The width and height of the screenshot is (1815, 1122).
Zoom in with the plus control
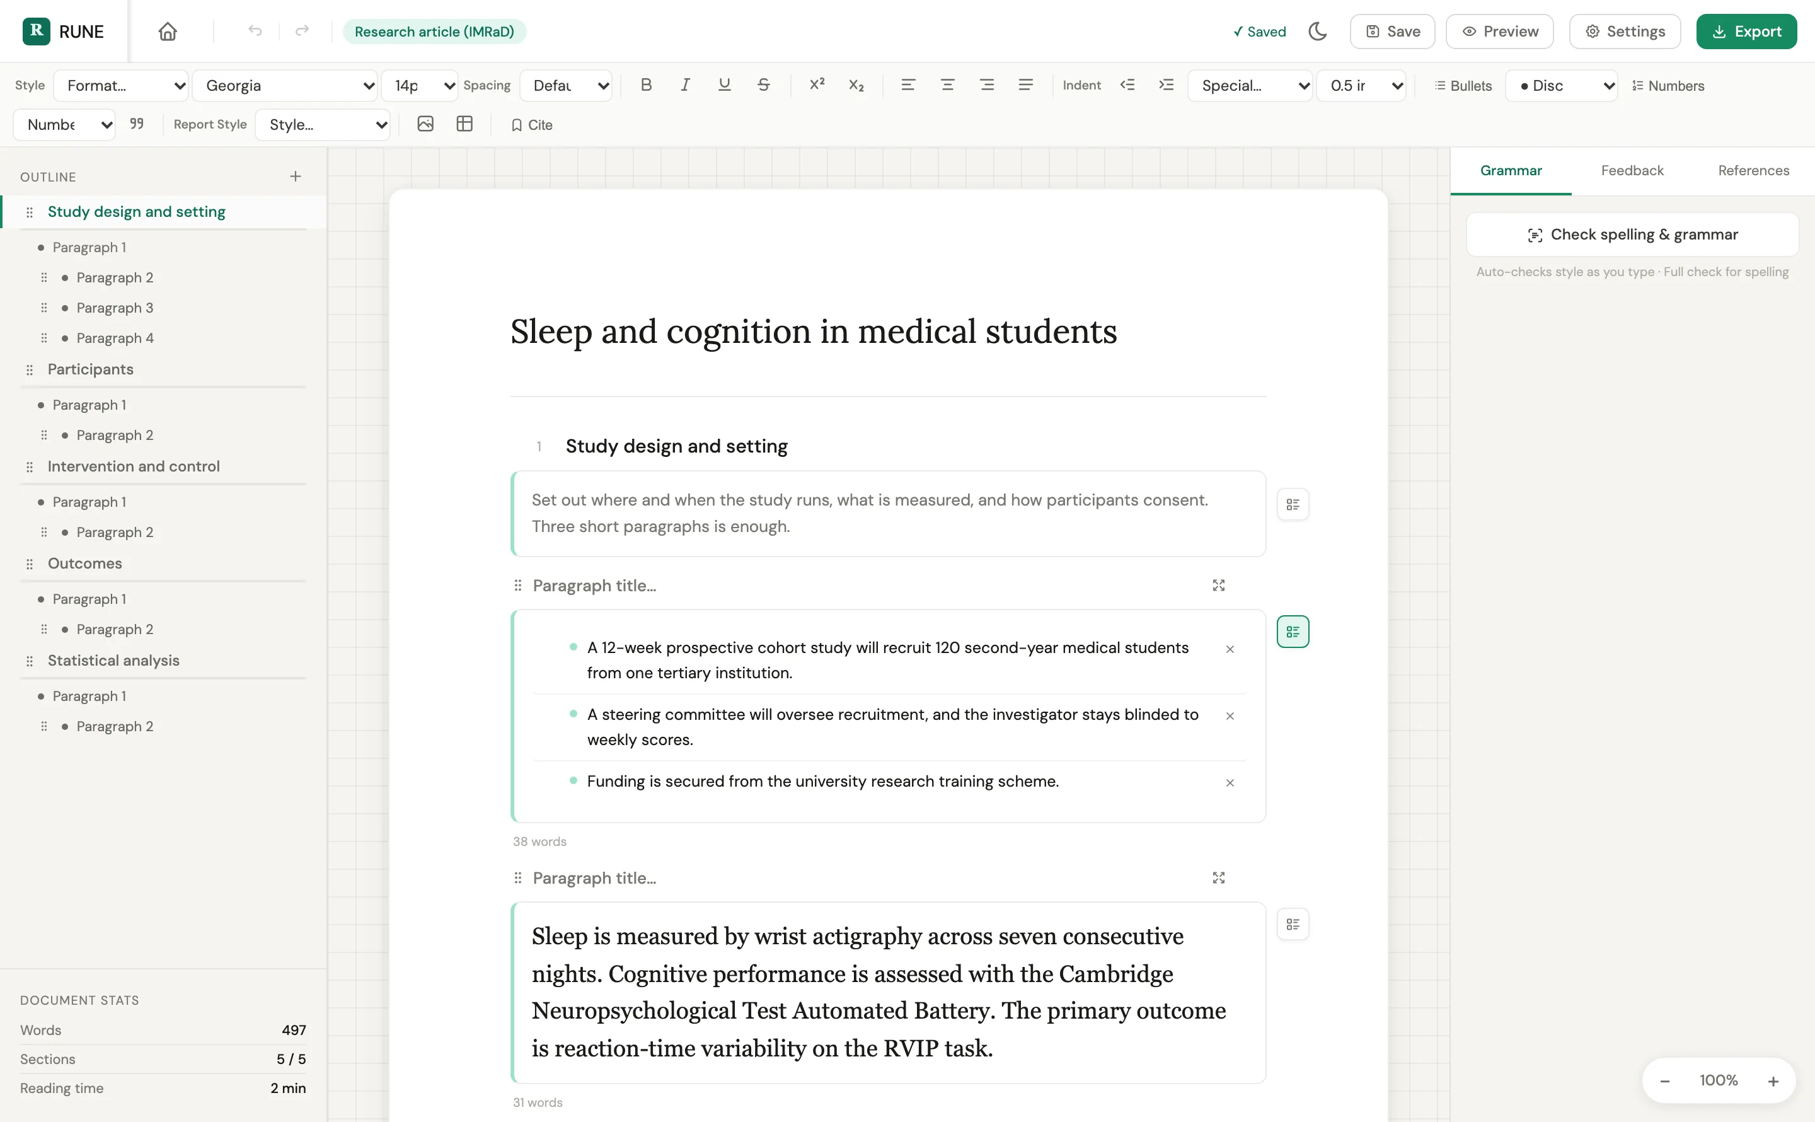(1773, 1080)
